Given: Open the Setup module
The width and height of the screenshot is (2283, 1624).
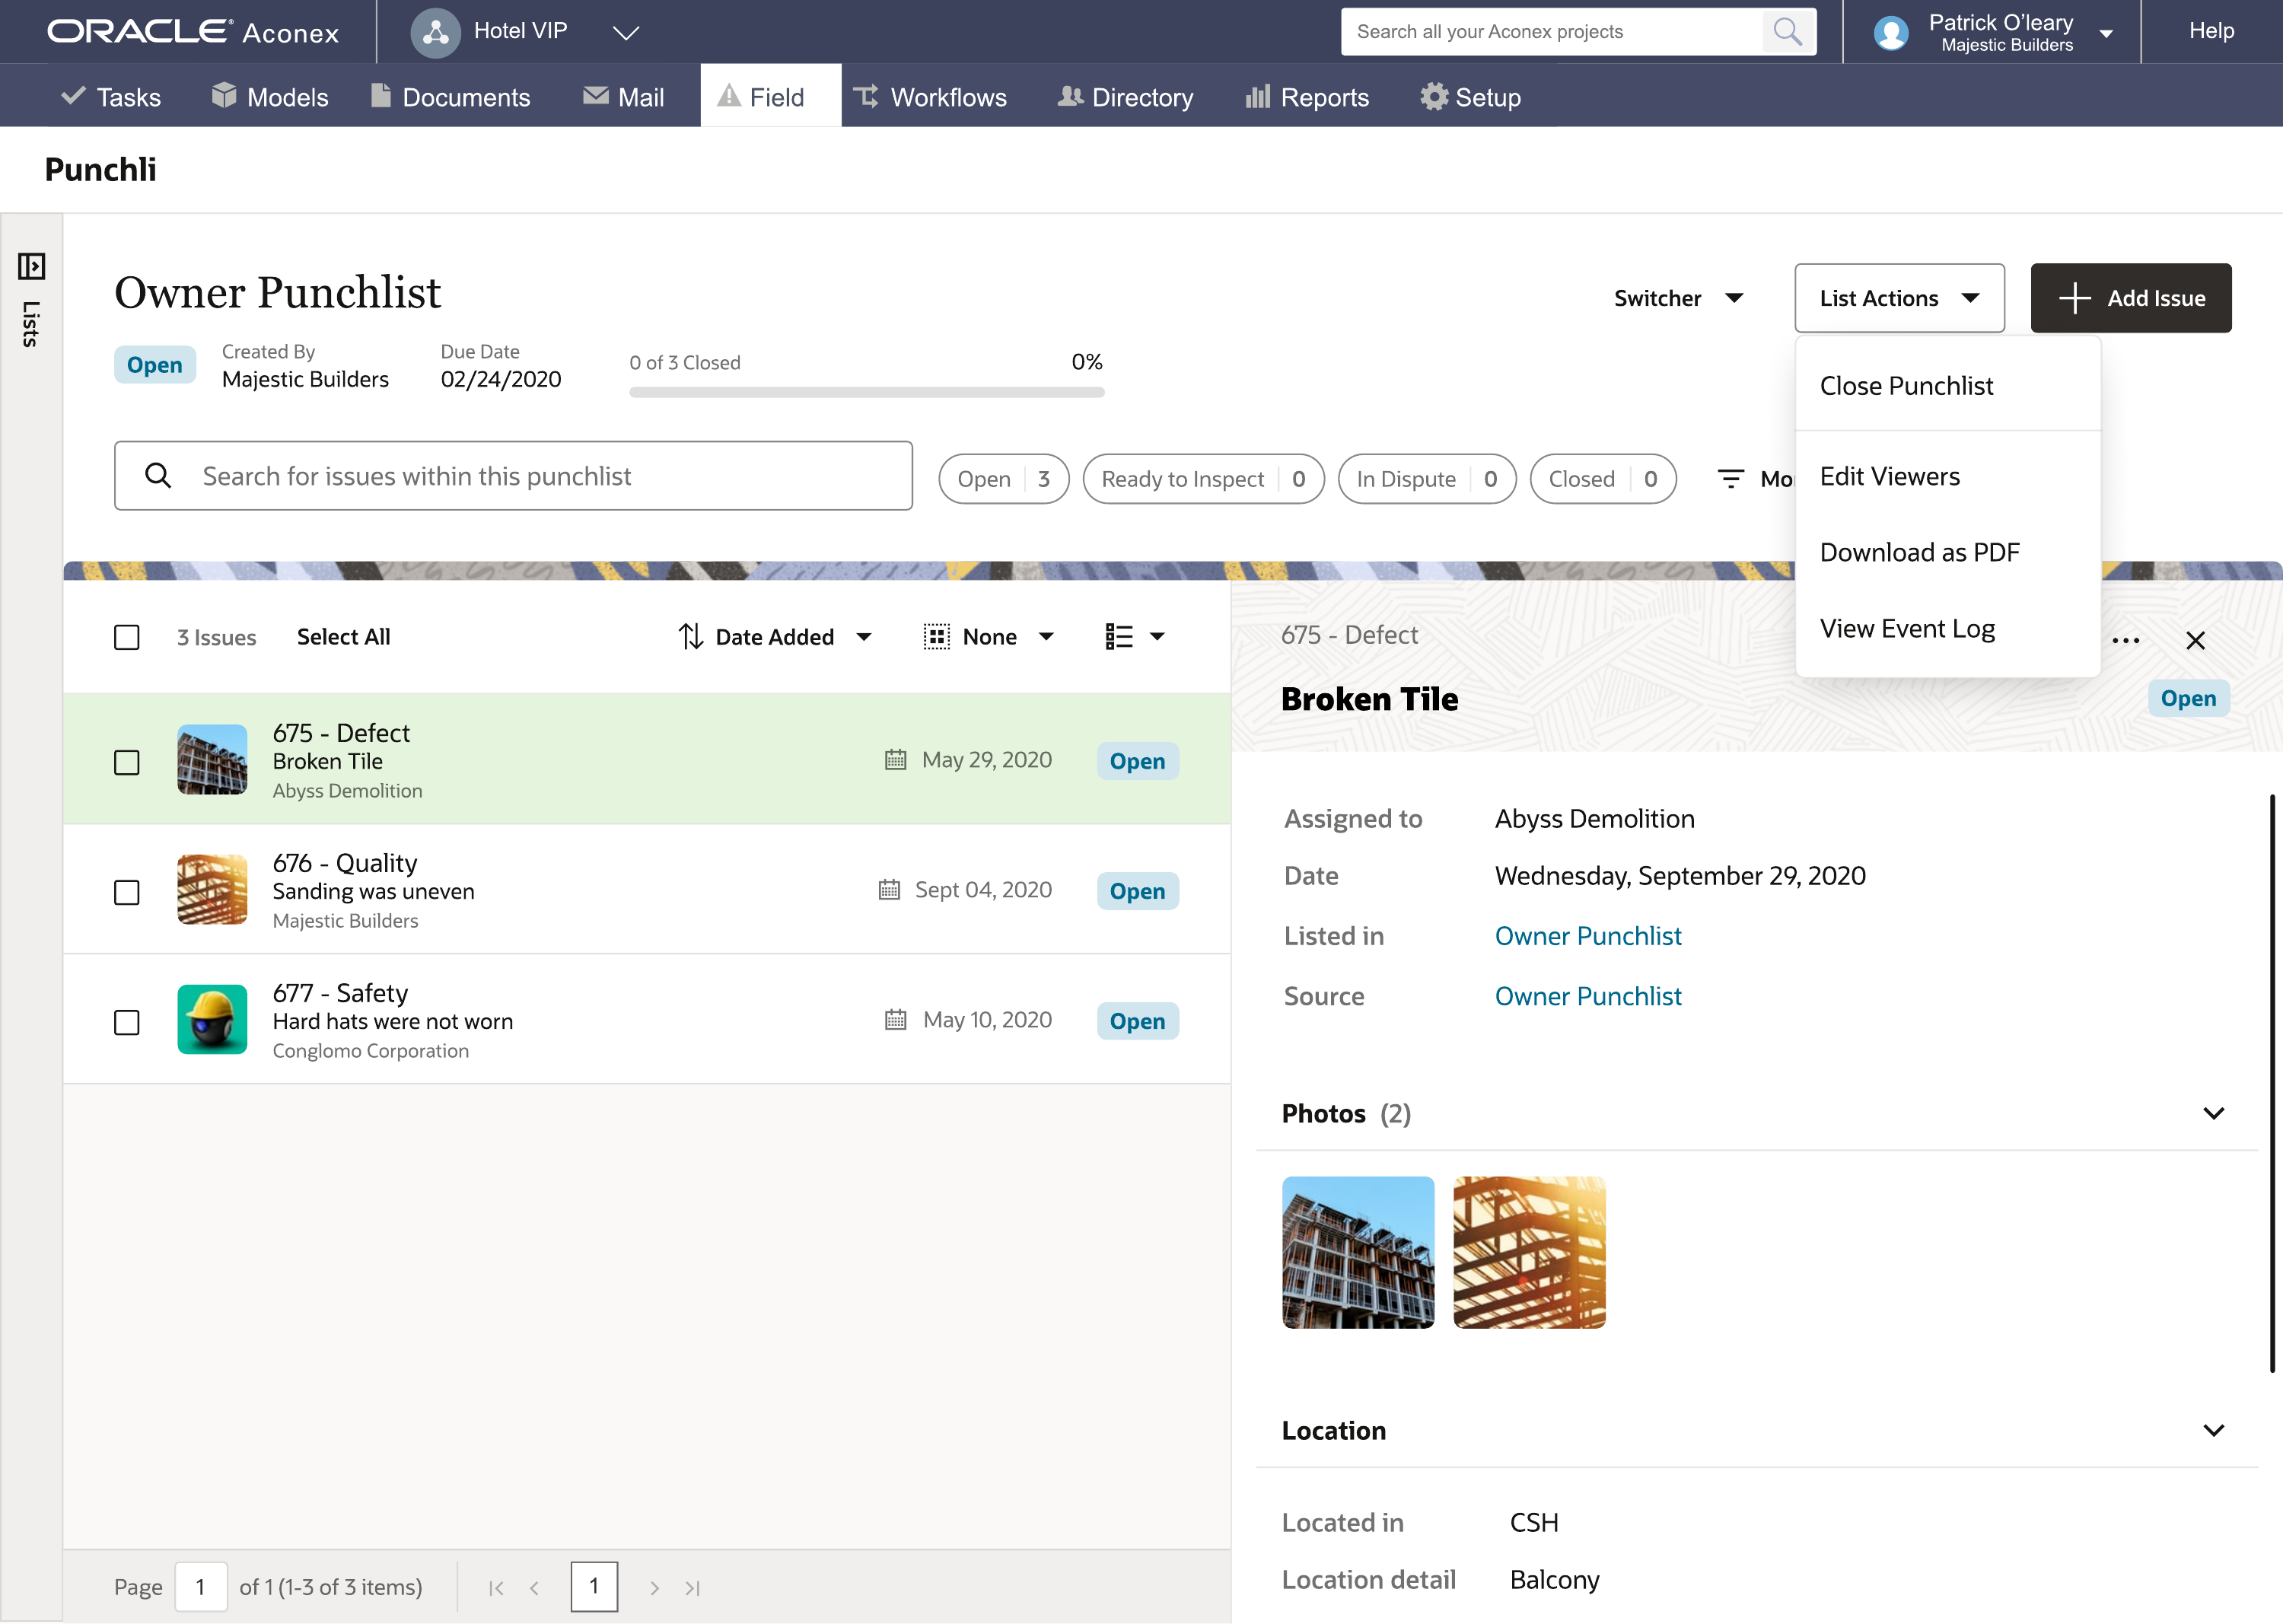Looking at the screenshot, I should pos(1471,97).
